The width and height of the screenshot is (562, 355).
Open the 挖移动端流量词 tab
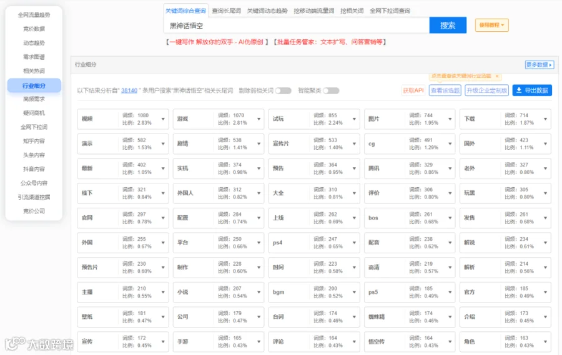[314, 11]
